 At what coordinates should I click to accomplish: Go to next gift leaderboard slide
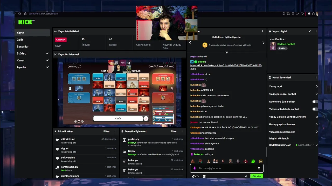[x=263, y=43]
